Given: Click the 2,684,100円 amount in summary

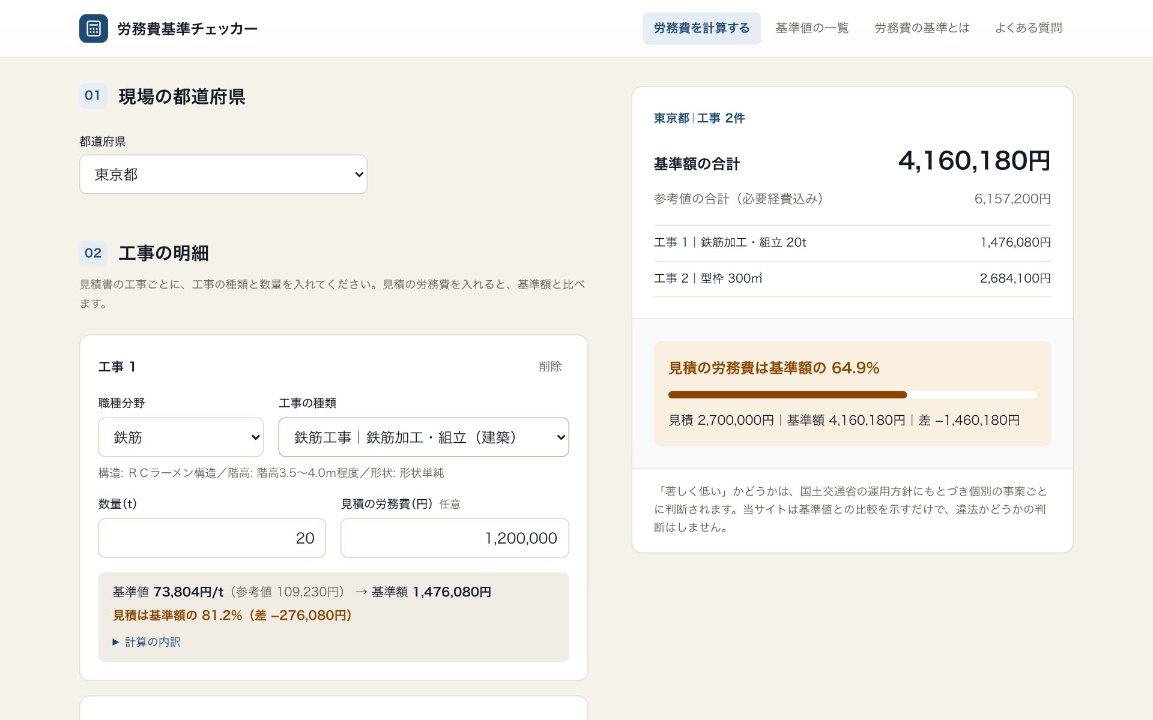Looking at the screenshot, I should (1015, 278).
